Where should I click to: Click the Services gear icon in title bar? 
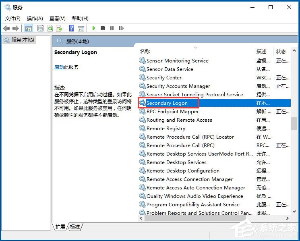(8, 7)
